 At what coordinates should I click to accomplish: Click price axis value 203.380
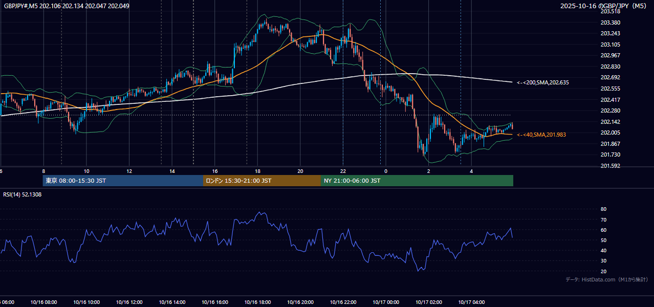[x=611, y=23]
